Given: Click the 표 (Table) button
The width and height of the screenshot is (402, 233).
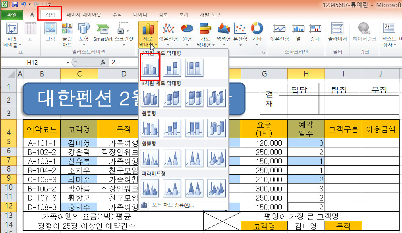Looking at the screenshot, I should coord(30,32).
